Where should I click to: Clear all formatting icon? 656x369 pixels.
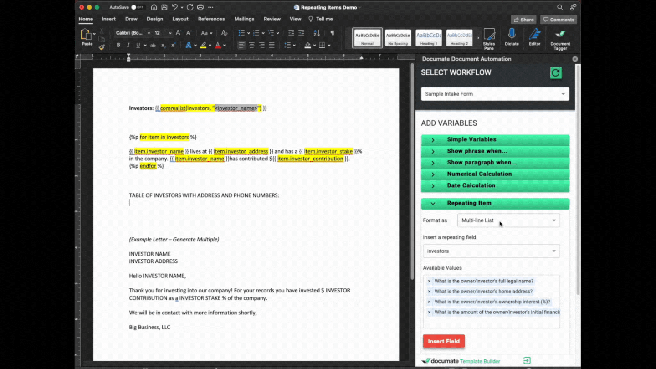coord(224,33)
